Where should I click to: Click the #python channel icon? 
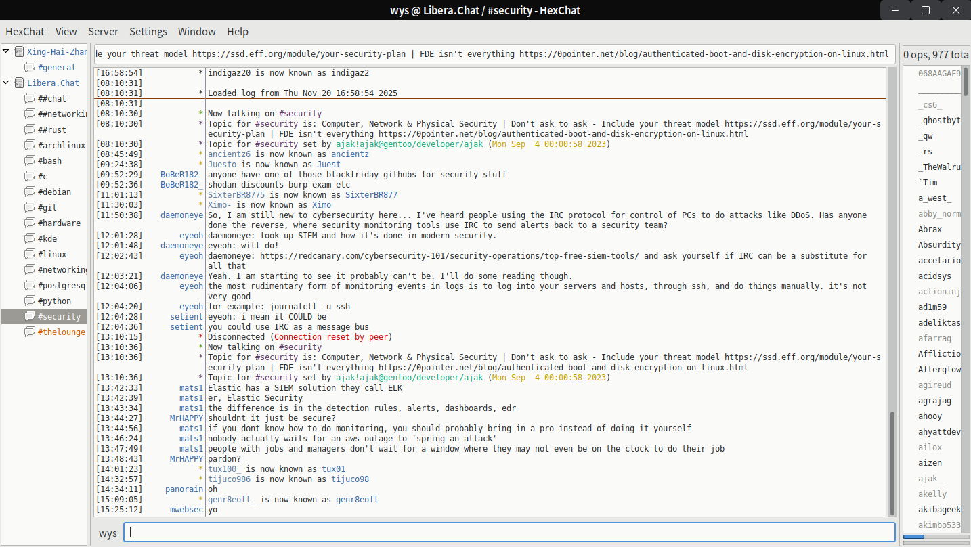(x=29, y=301)
